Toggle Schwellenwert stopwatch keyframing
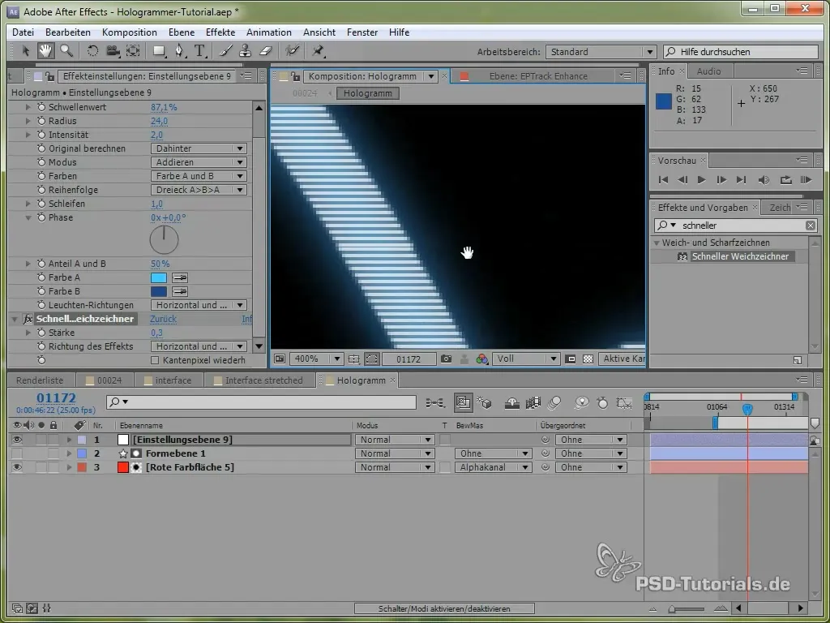This screenshot has width=830, height=623. pos(41,107)
